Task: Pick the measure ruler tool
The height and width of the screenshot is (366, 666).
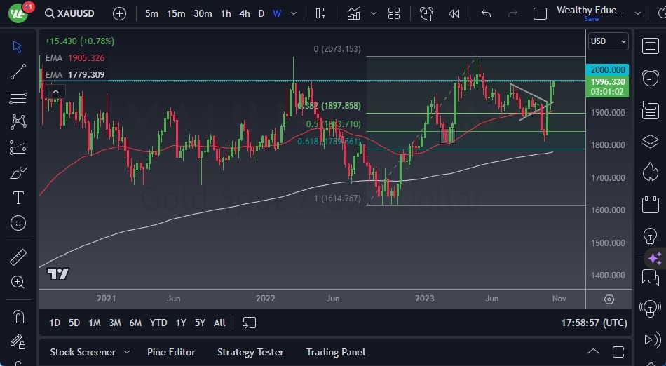Action: click(18, 257)
